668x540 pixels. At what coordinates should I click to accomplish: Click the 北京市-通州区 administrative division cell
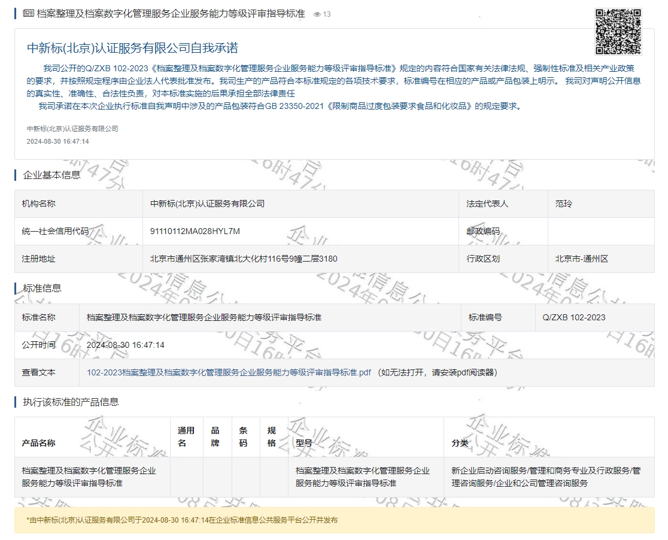click(581, 259)
